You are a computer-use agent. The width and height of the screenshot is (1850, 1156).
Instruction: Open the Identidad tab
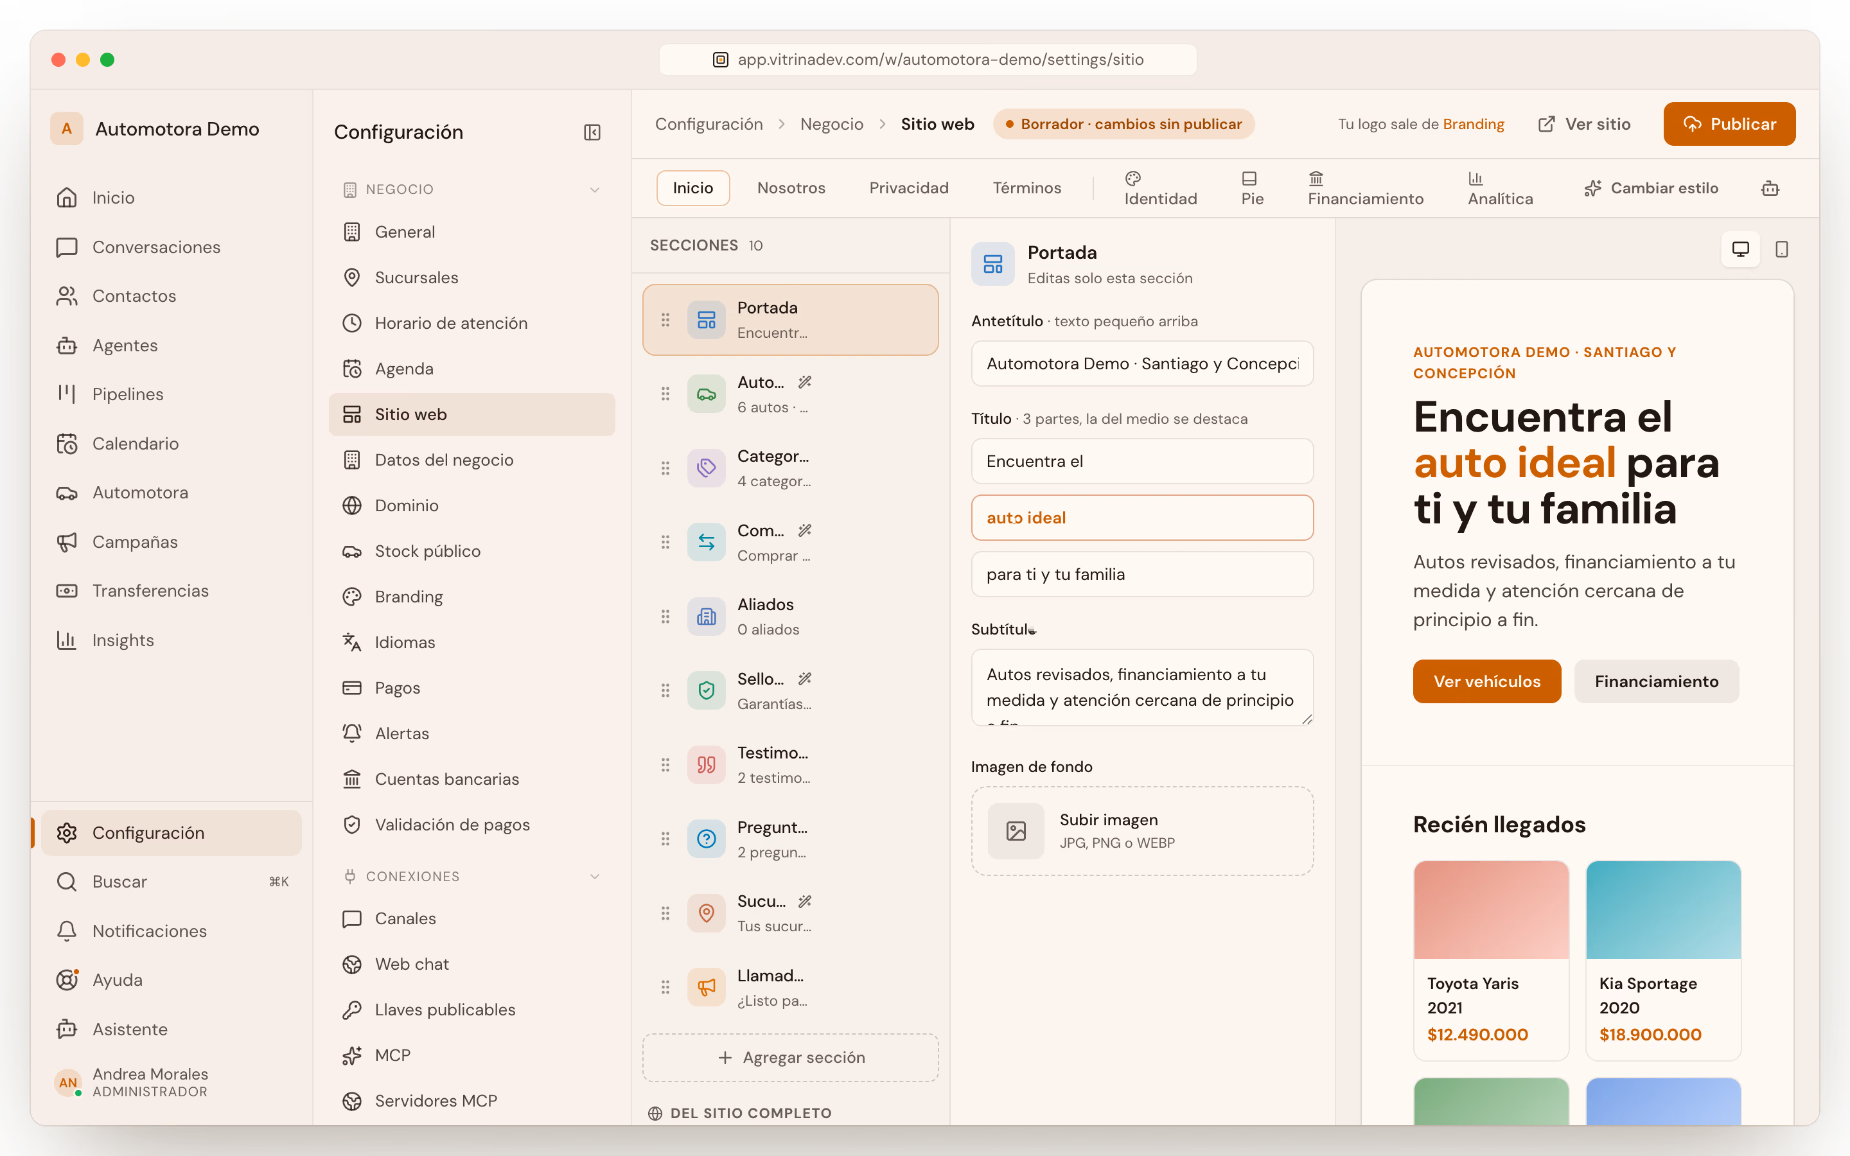coord(1161,188)
